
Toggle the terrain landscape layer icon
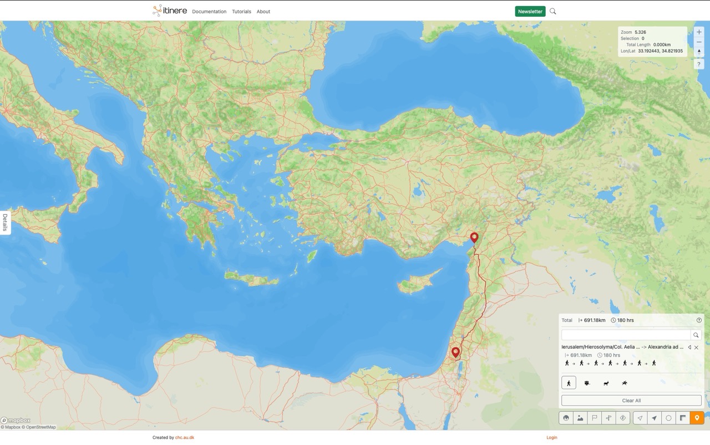click(x=580, y=418)
